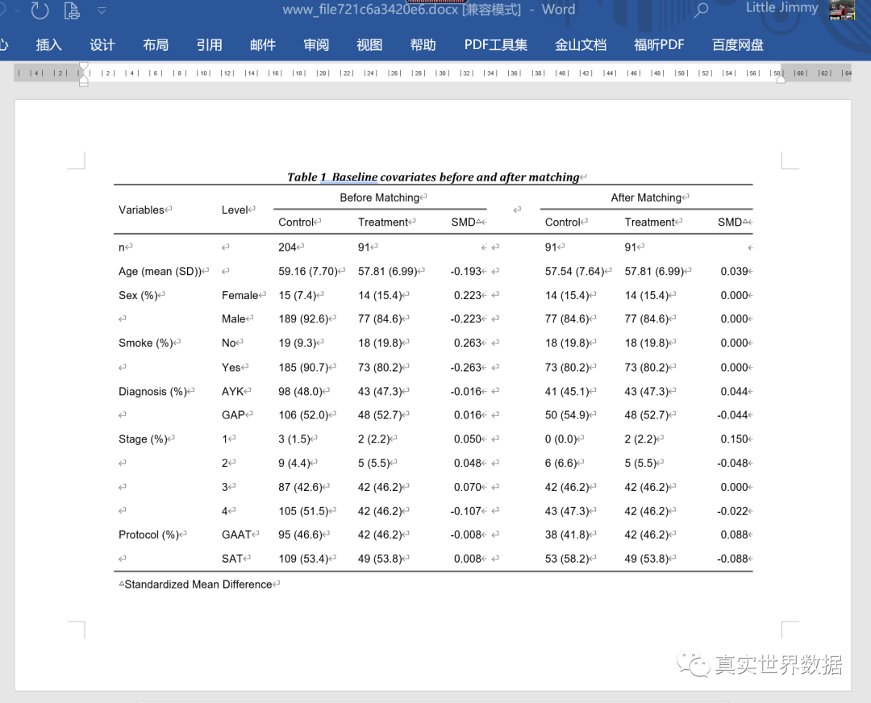Image resolution: width=871 pixels, height=703 pixels.
Task: Click the 'GAP' level cell
Action: coord(233,415)
